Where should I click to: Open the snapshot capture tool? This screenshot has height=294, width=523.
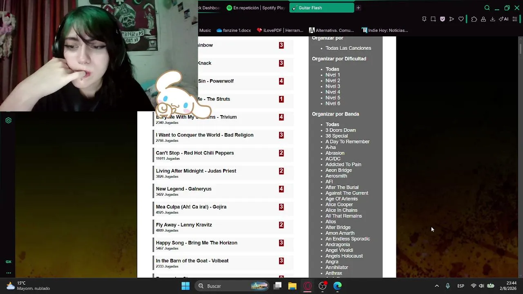coord(433,19)
